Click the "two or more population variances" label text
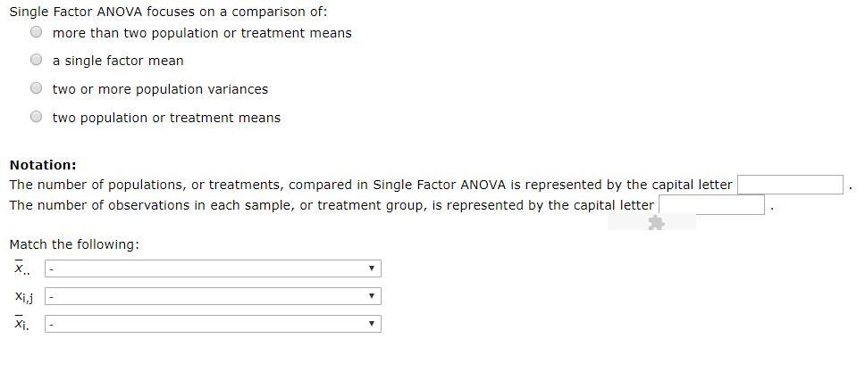Image resolution: width=865 pixels, height=380 pixels. [x=160, y=89]
